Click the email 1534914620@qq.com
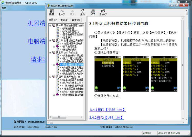 tap(123, 127)
